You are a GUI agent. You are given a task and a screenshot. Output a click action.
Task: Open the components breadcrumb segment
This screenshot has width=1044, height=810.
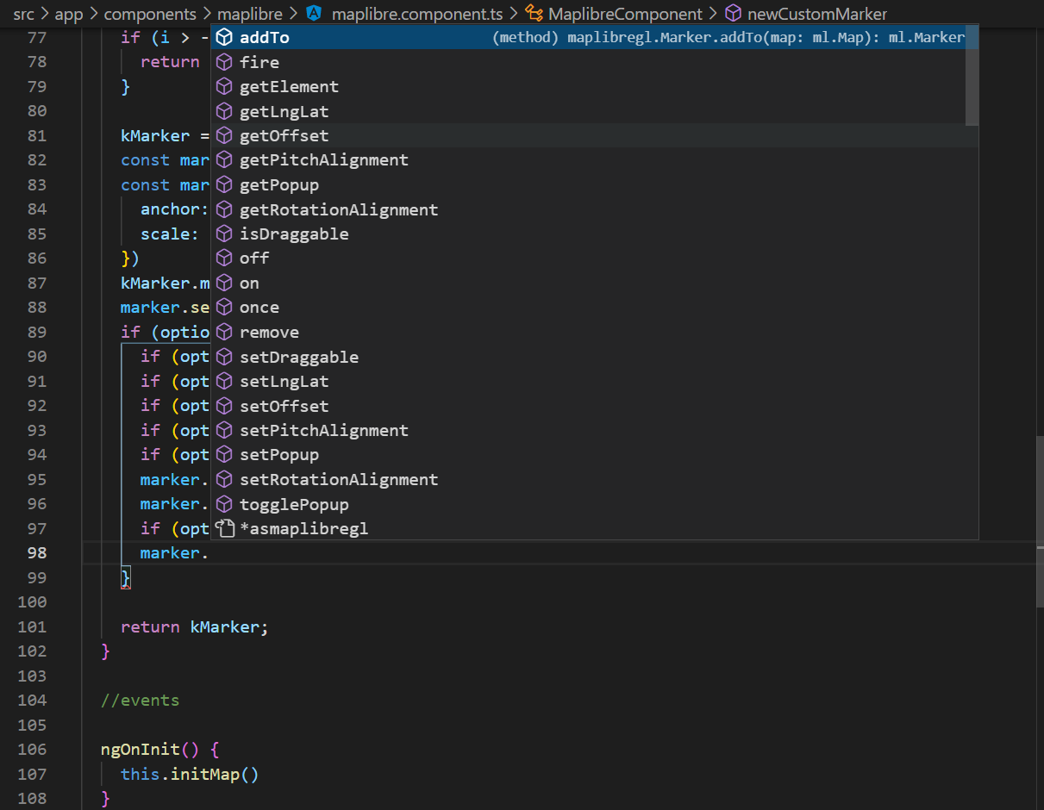pyautogui.click(x=150, y=14)
